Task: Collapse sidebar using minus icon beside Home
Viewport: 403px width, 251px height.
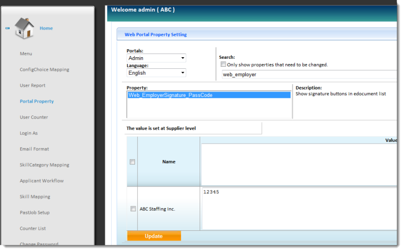Action: coord(7,29)
